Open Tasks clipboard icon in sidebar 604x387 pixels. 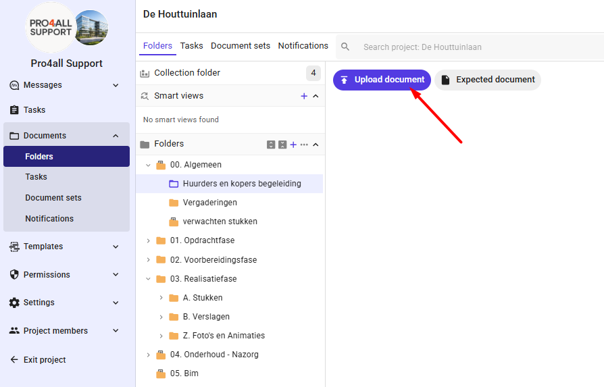tap(14, 110)
